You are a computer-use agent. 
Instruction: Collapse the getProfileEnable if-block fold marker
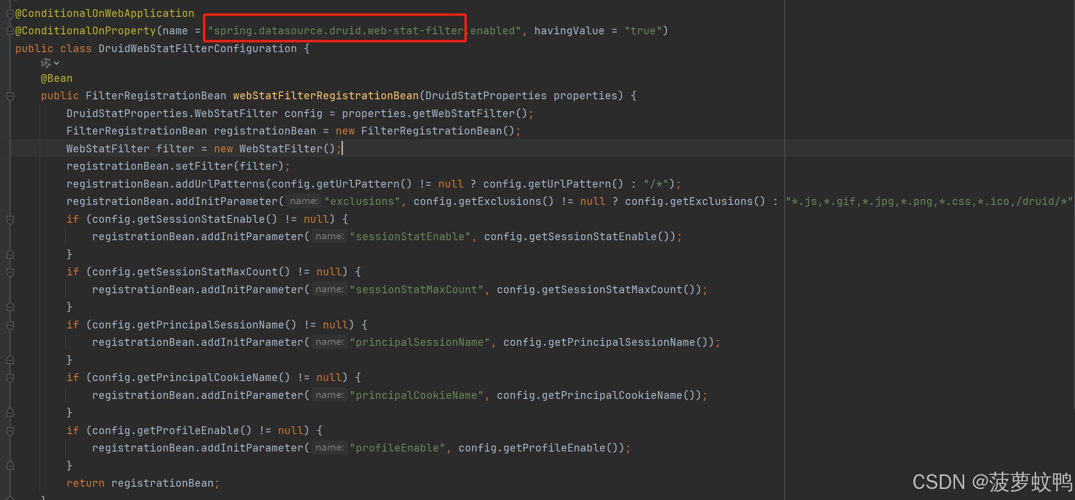pyautogui.click(x=10, y=431)
